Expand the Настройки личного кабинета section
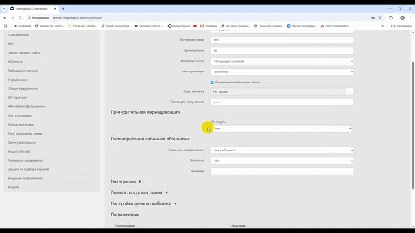 [x=144, y=203]
